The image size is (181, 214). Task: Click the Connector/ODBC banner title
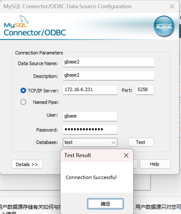click(35, 33)
